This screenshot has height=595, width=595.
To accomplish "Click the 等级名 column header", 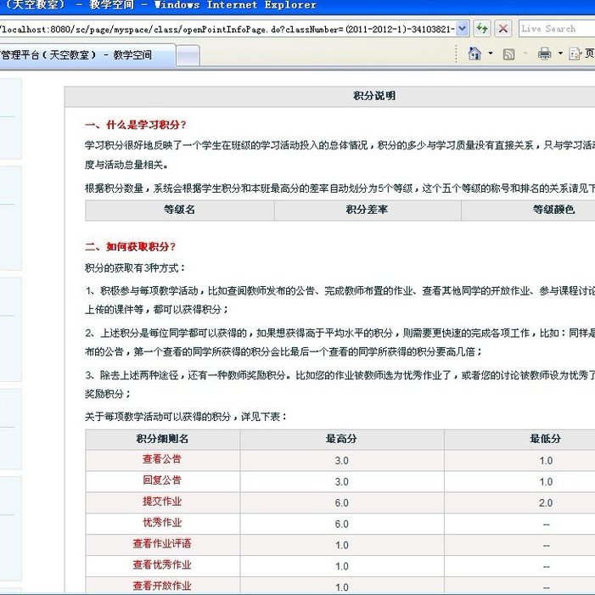I will [179, 210].
